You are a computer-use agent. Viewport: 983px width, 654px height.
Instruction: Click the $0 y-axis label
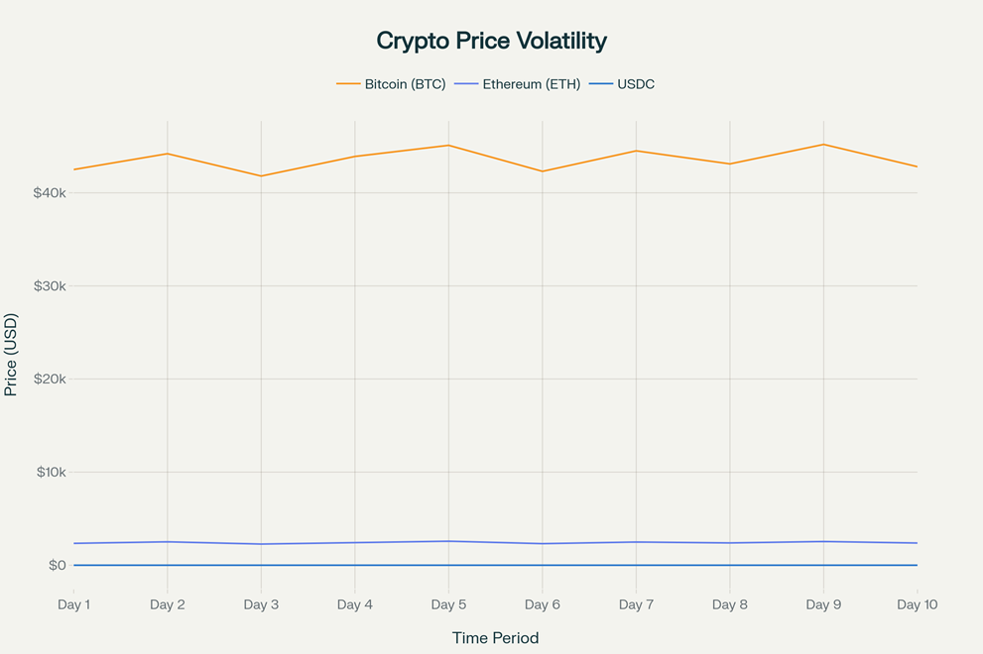57,566
